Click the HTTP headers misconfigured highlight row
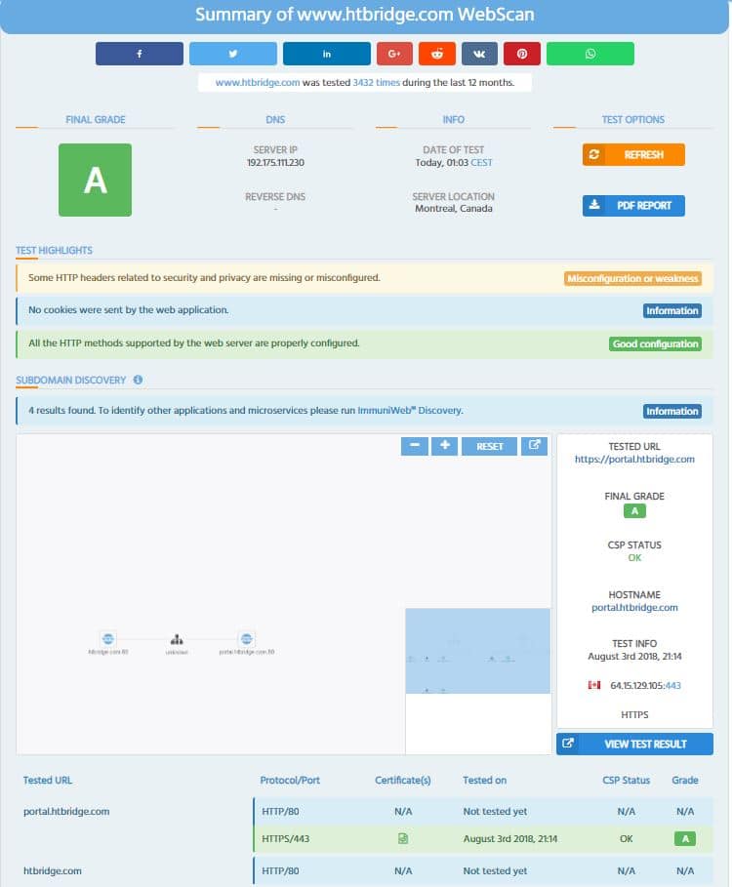732x887 pixels. [364, 278]
